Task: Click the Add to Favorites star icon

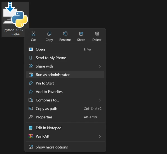Action: (x=31, y=92)
